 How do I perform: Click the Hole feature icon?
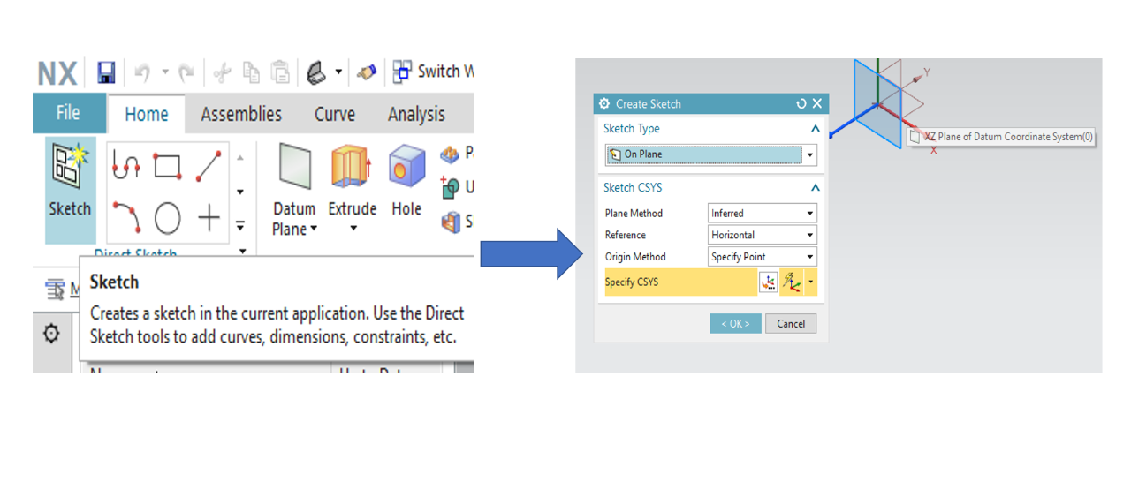click(x=406, y=166)
